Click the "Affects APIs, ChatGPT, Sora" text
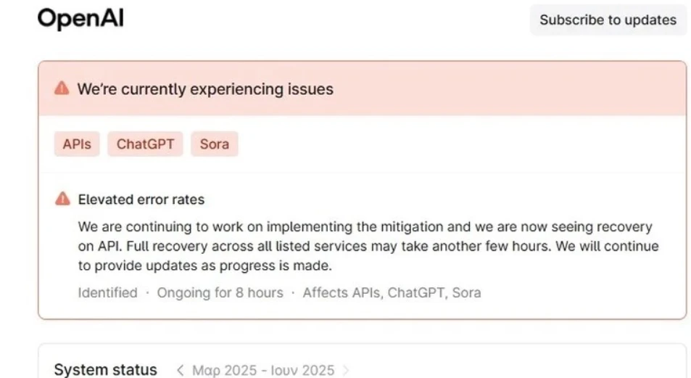 (392, 293)
